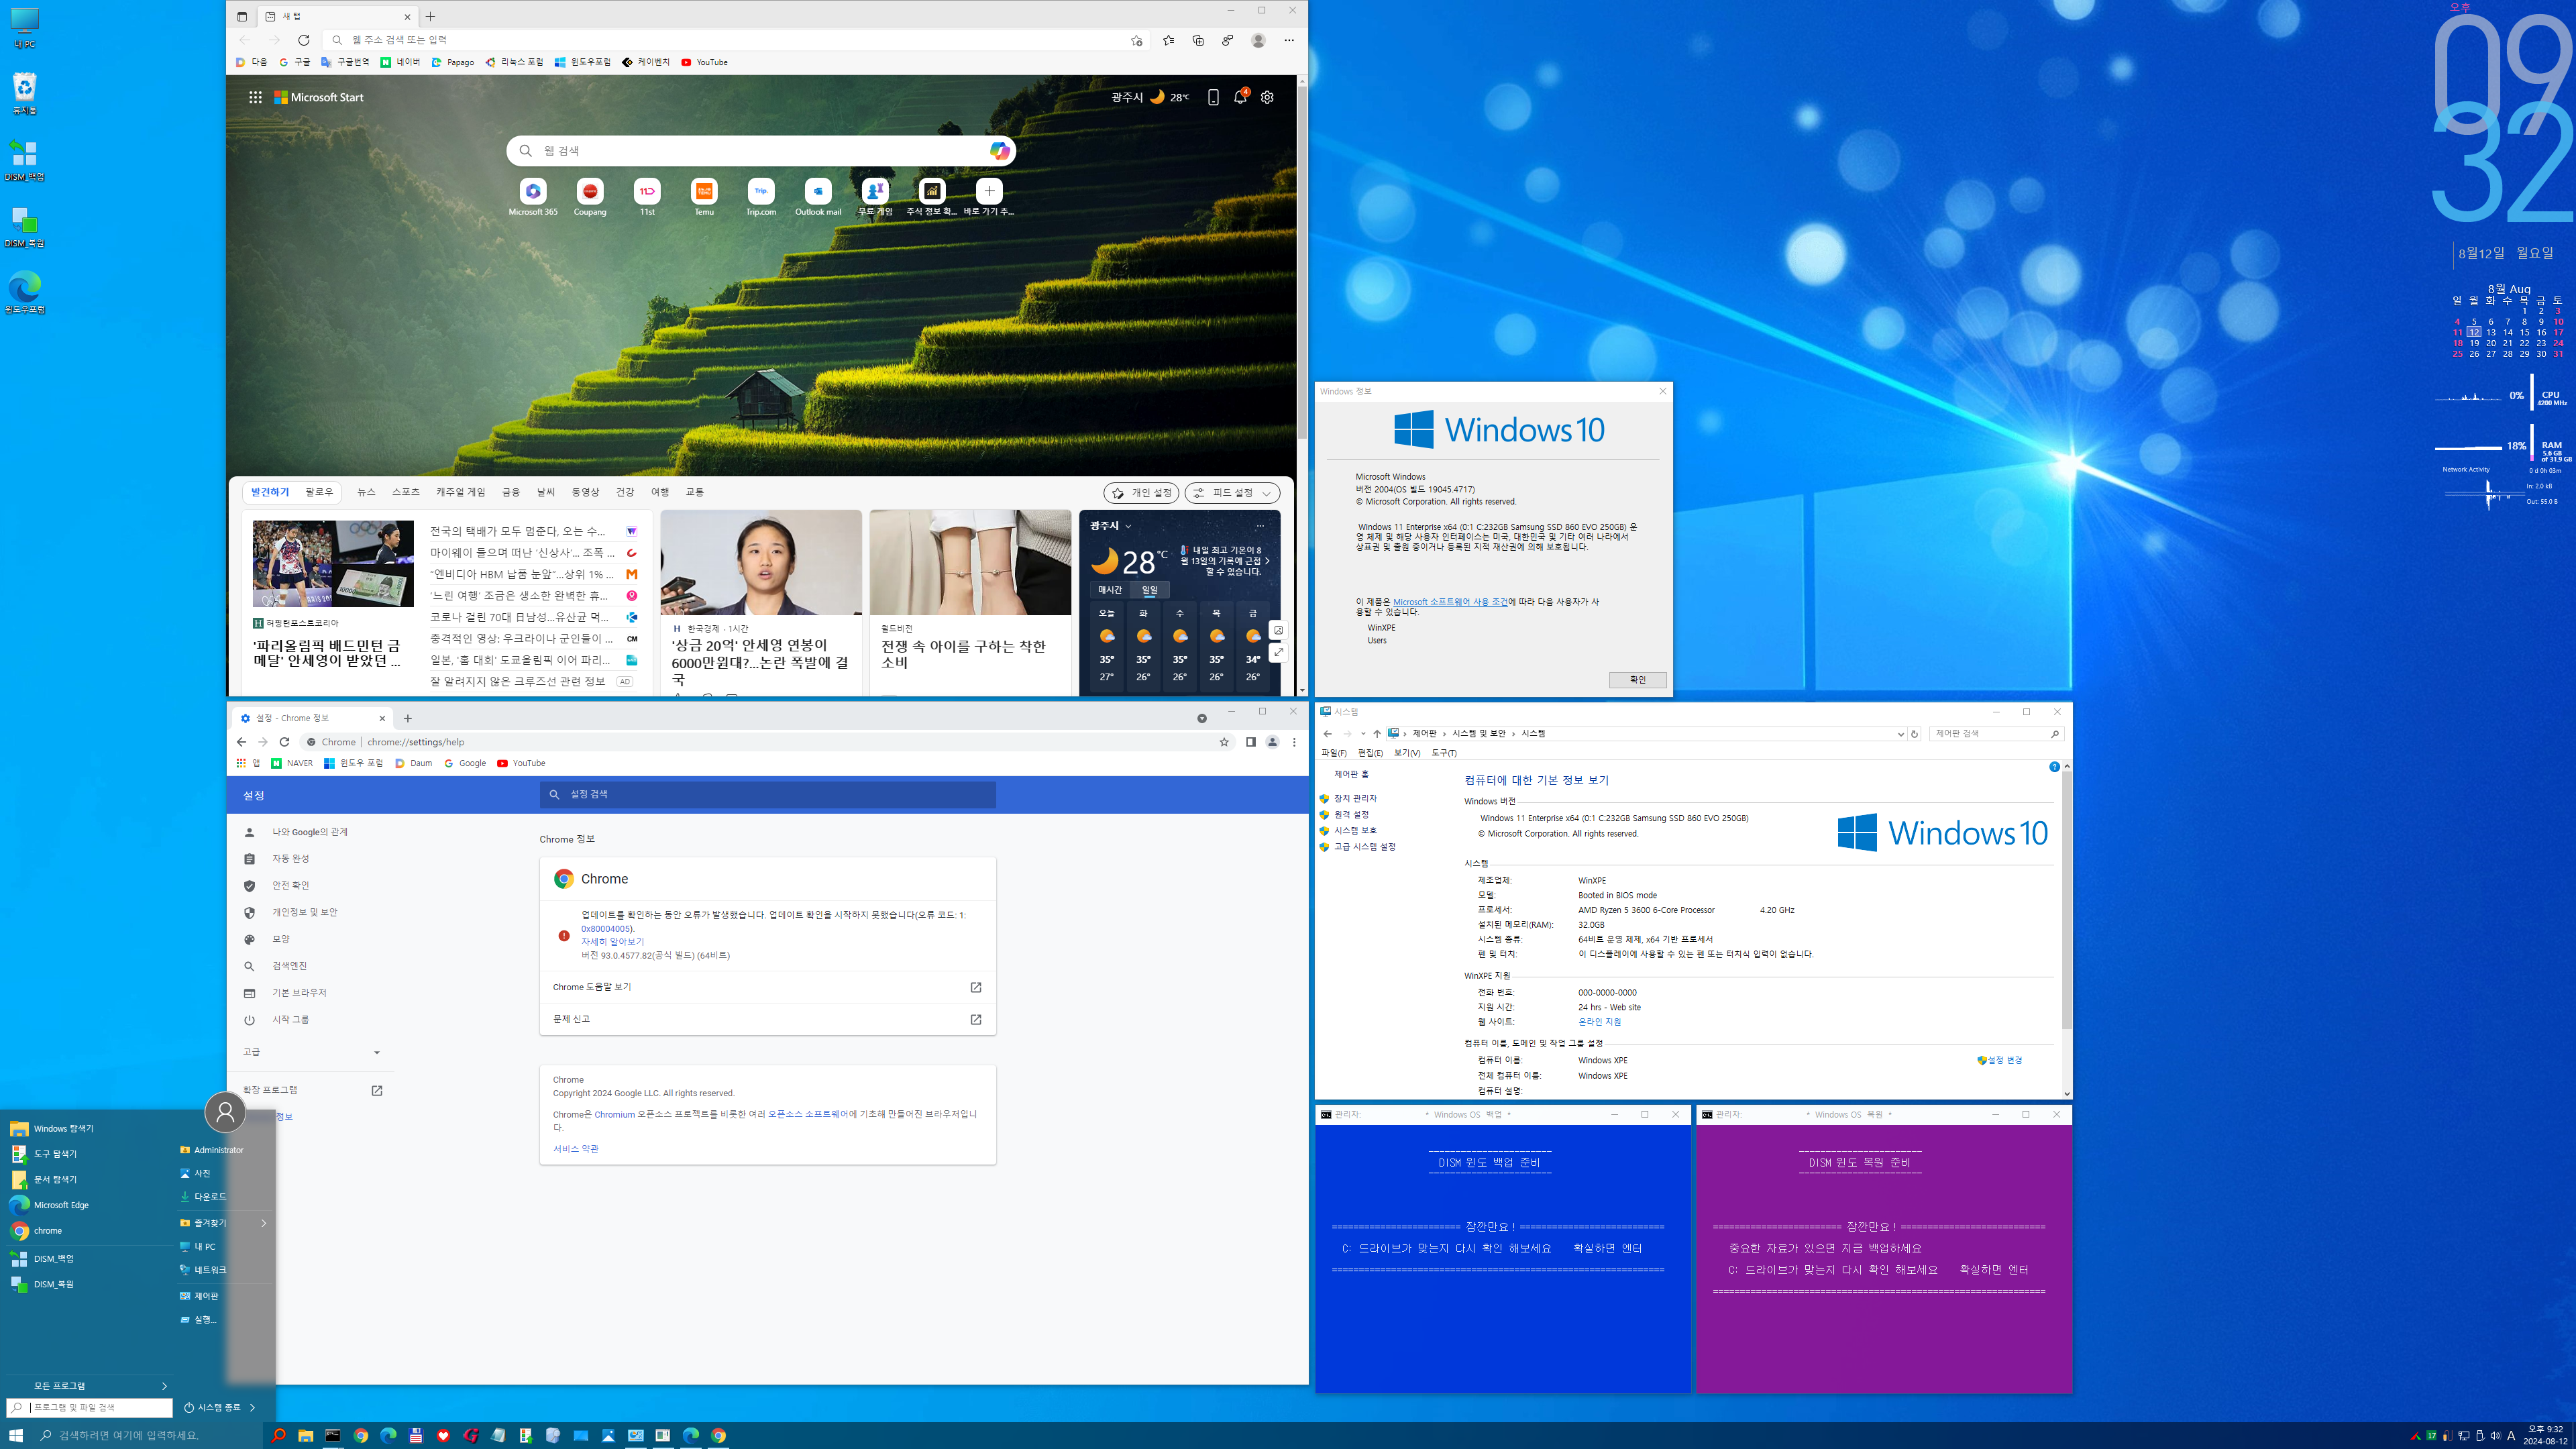Click 설정 변경 in System window
Viewport: 2576px width, 1449px height.
click(2000, 1060)
